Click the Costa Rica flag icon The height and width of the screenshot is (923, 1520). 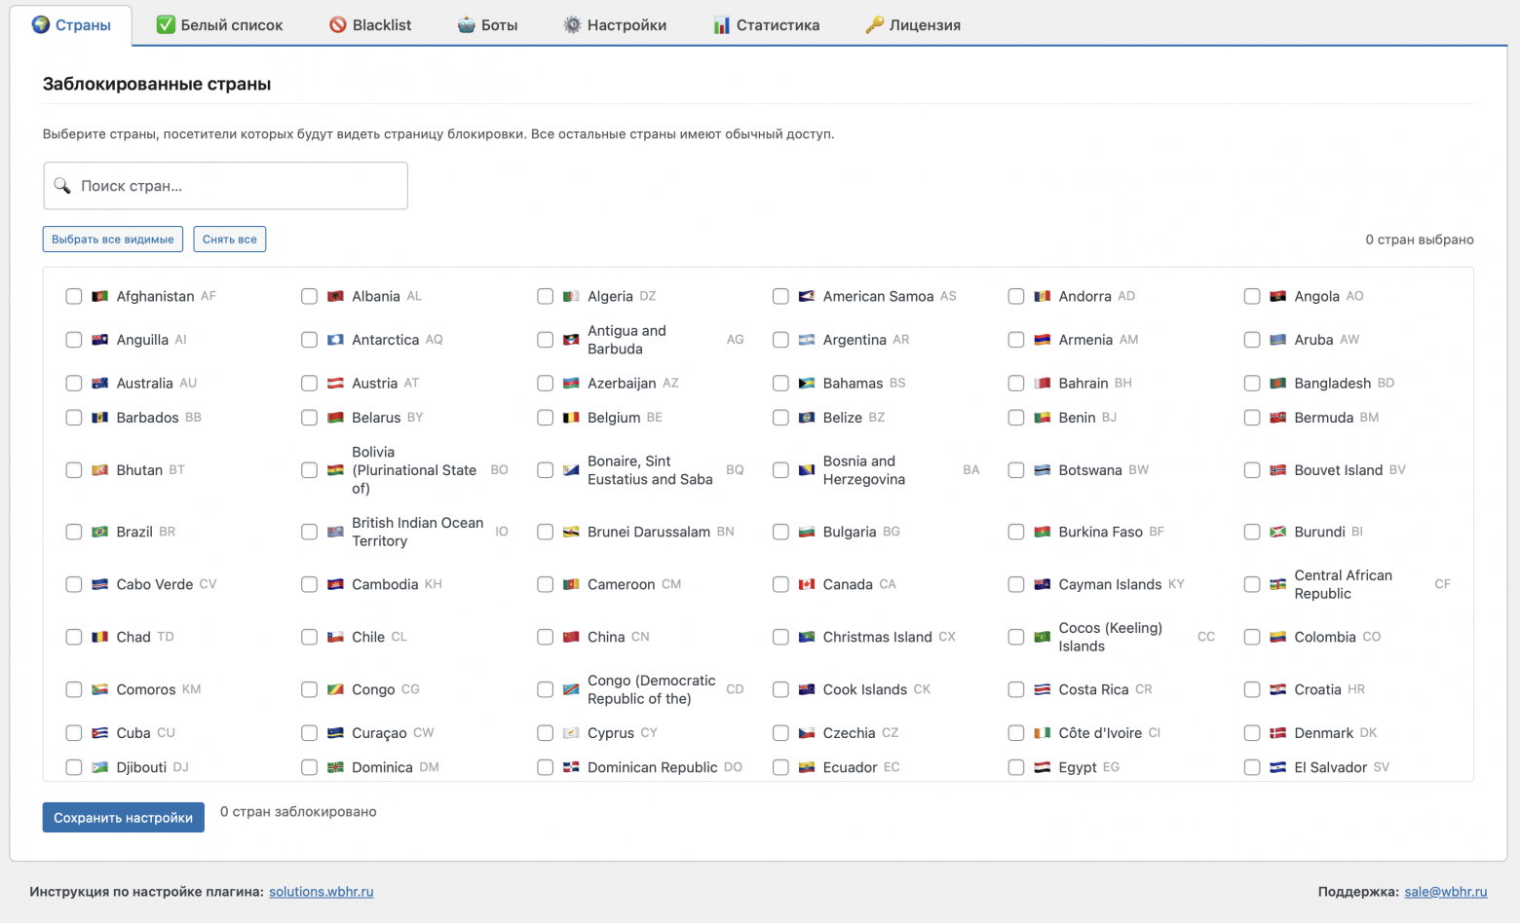1043,689
